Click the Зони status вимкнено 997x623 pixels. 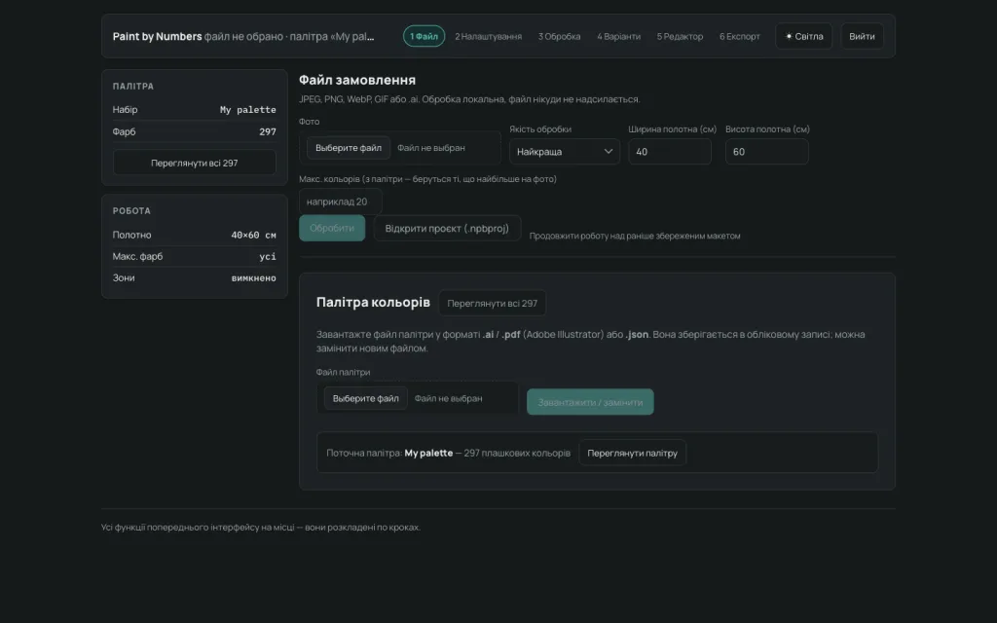pyautogui.click(x=254, y=278)
